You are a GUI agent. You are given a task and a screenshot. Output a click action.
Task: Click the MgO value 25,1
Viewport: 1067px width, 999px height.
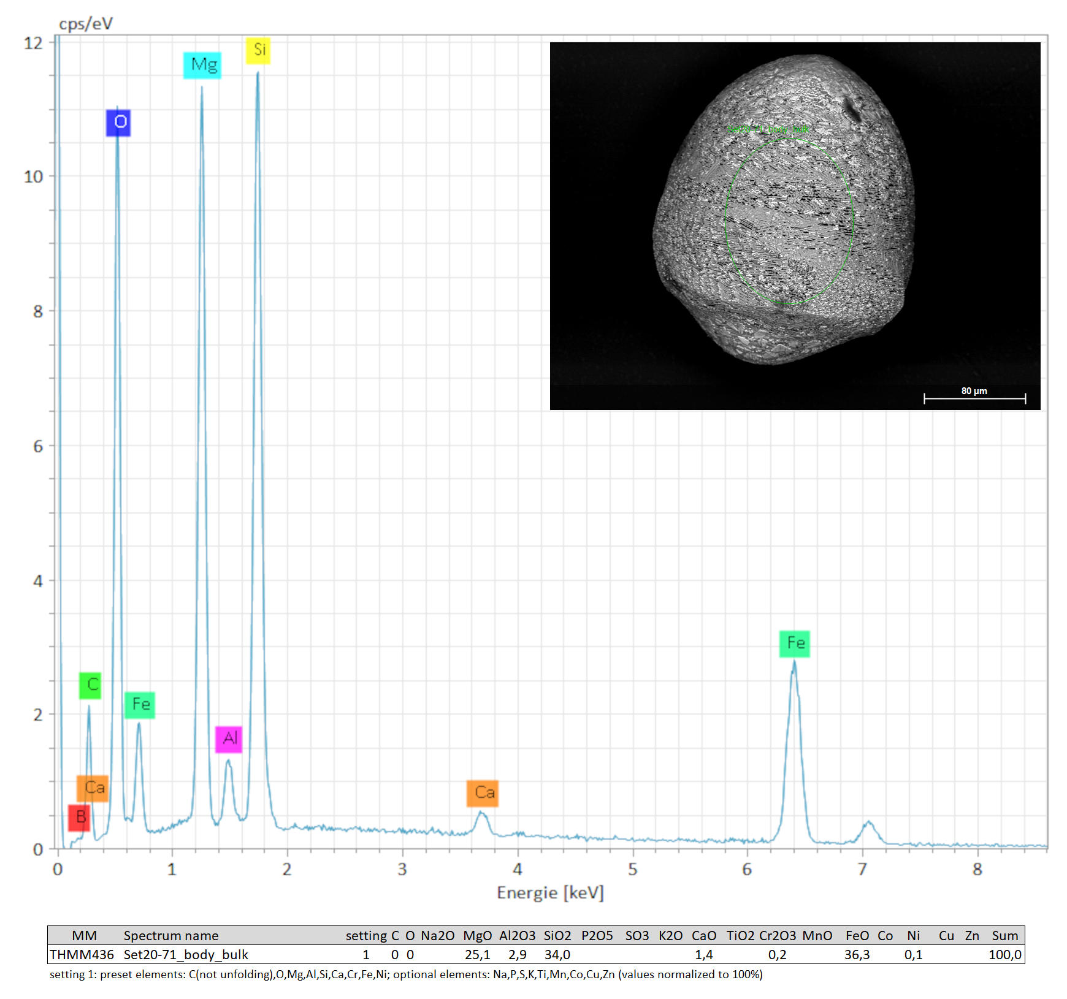click(477, 955)
